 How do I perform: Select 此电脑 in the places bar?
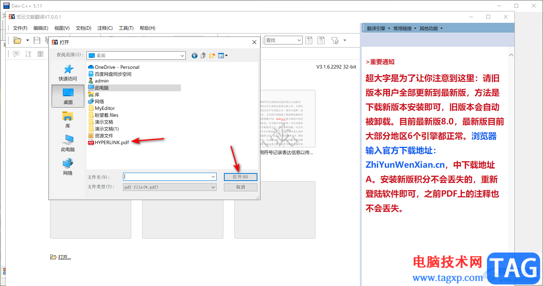pyautogui.click(x=68, y=143)
